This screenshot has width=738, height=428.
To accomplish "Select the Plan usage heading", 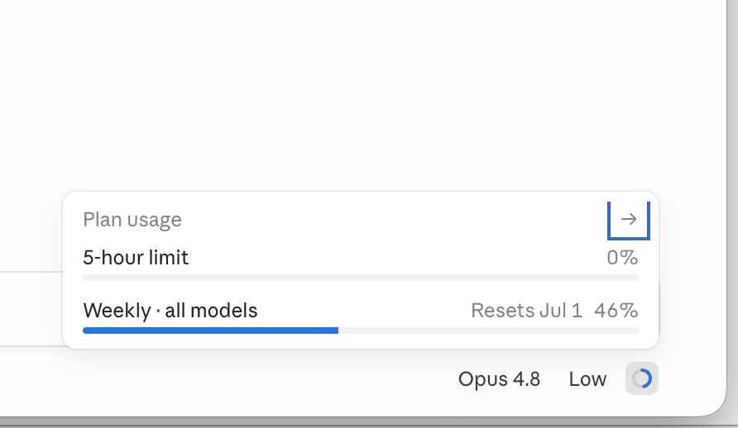I will click(x=132, y=220).
